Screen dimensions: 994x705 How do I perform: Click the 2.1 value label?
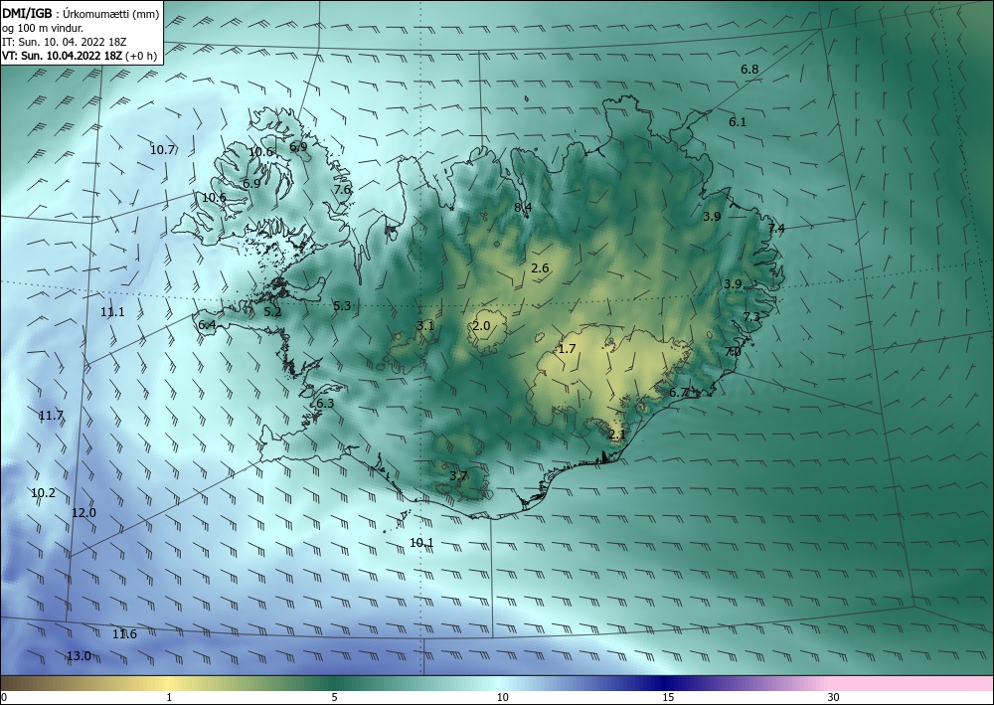(617, 435)
